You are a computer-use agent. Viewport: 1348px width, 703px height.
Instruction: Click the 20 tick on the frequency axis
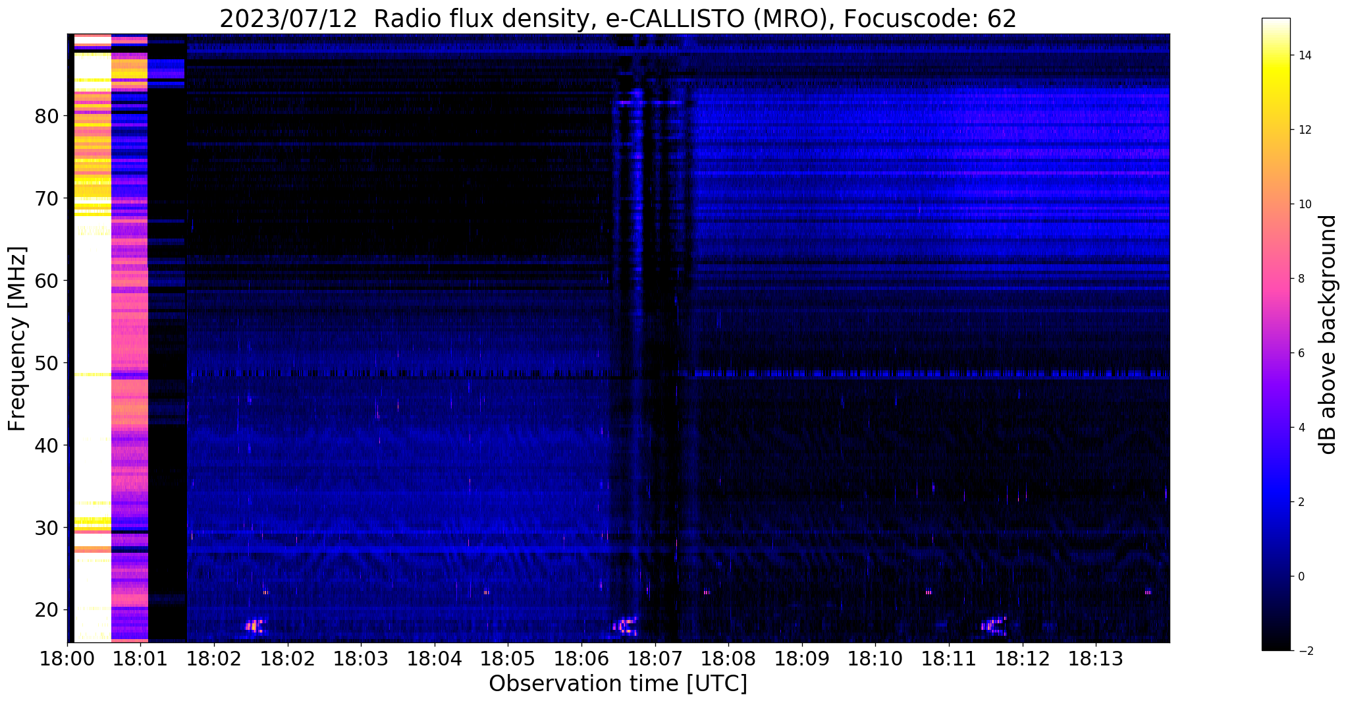[x=47, y=610]
